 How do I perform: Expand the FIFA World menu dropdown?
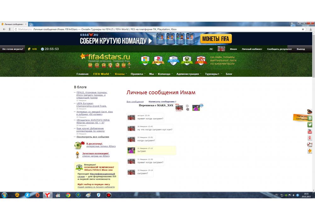point(101,74)
